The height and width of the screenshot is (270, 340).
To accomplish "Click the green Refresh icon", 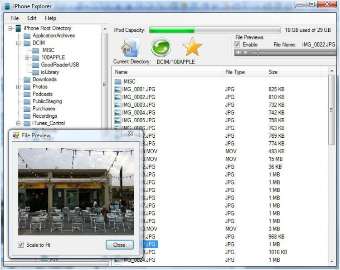I will click(x=160, y=47).
